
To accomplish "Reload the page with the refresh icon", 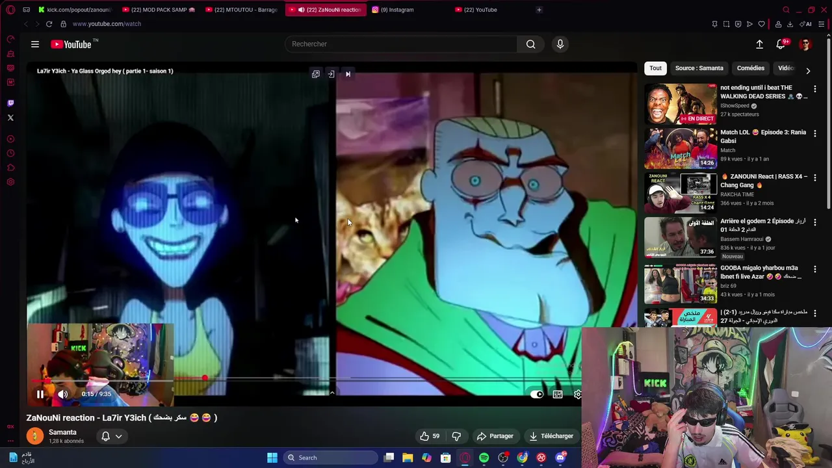I will pyautogui.click(x=49, y=24).
